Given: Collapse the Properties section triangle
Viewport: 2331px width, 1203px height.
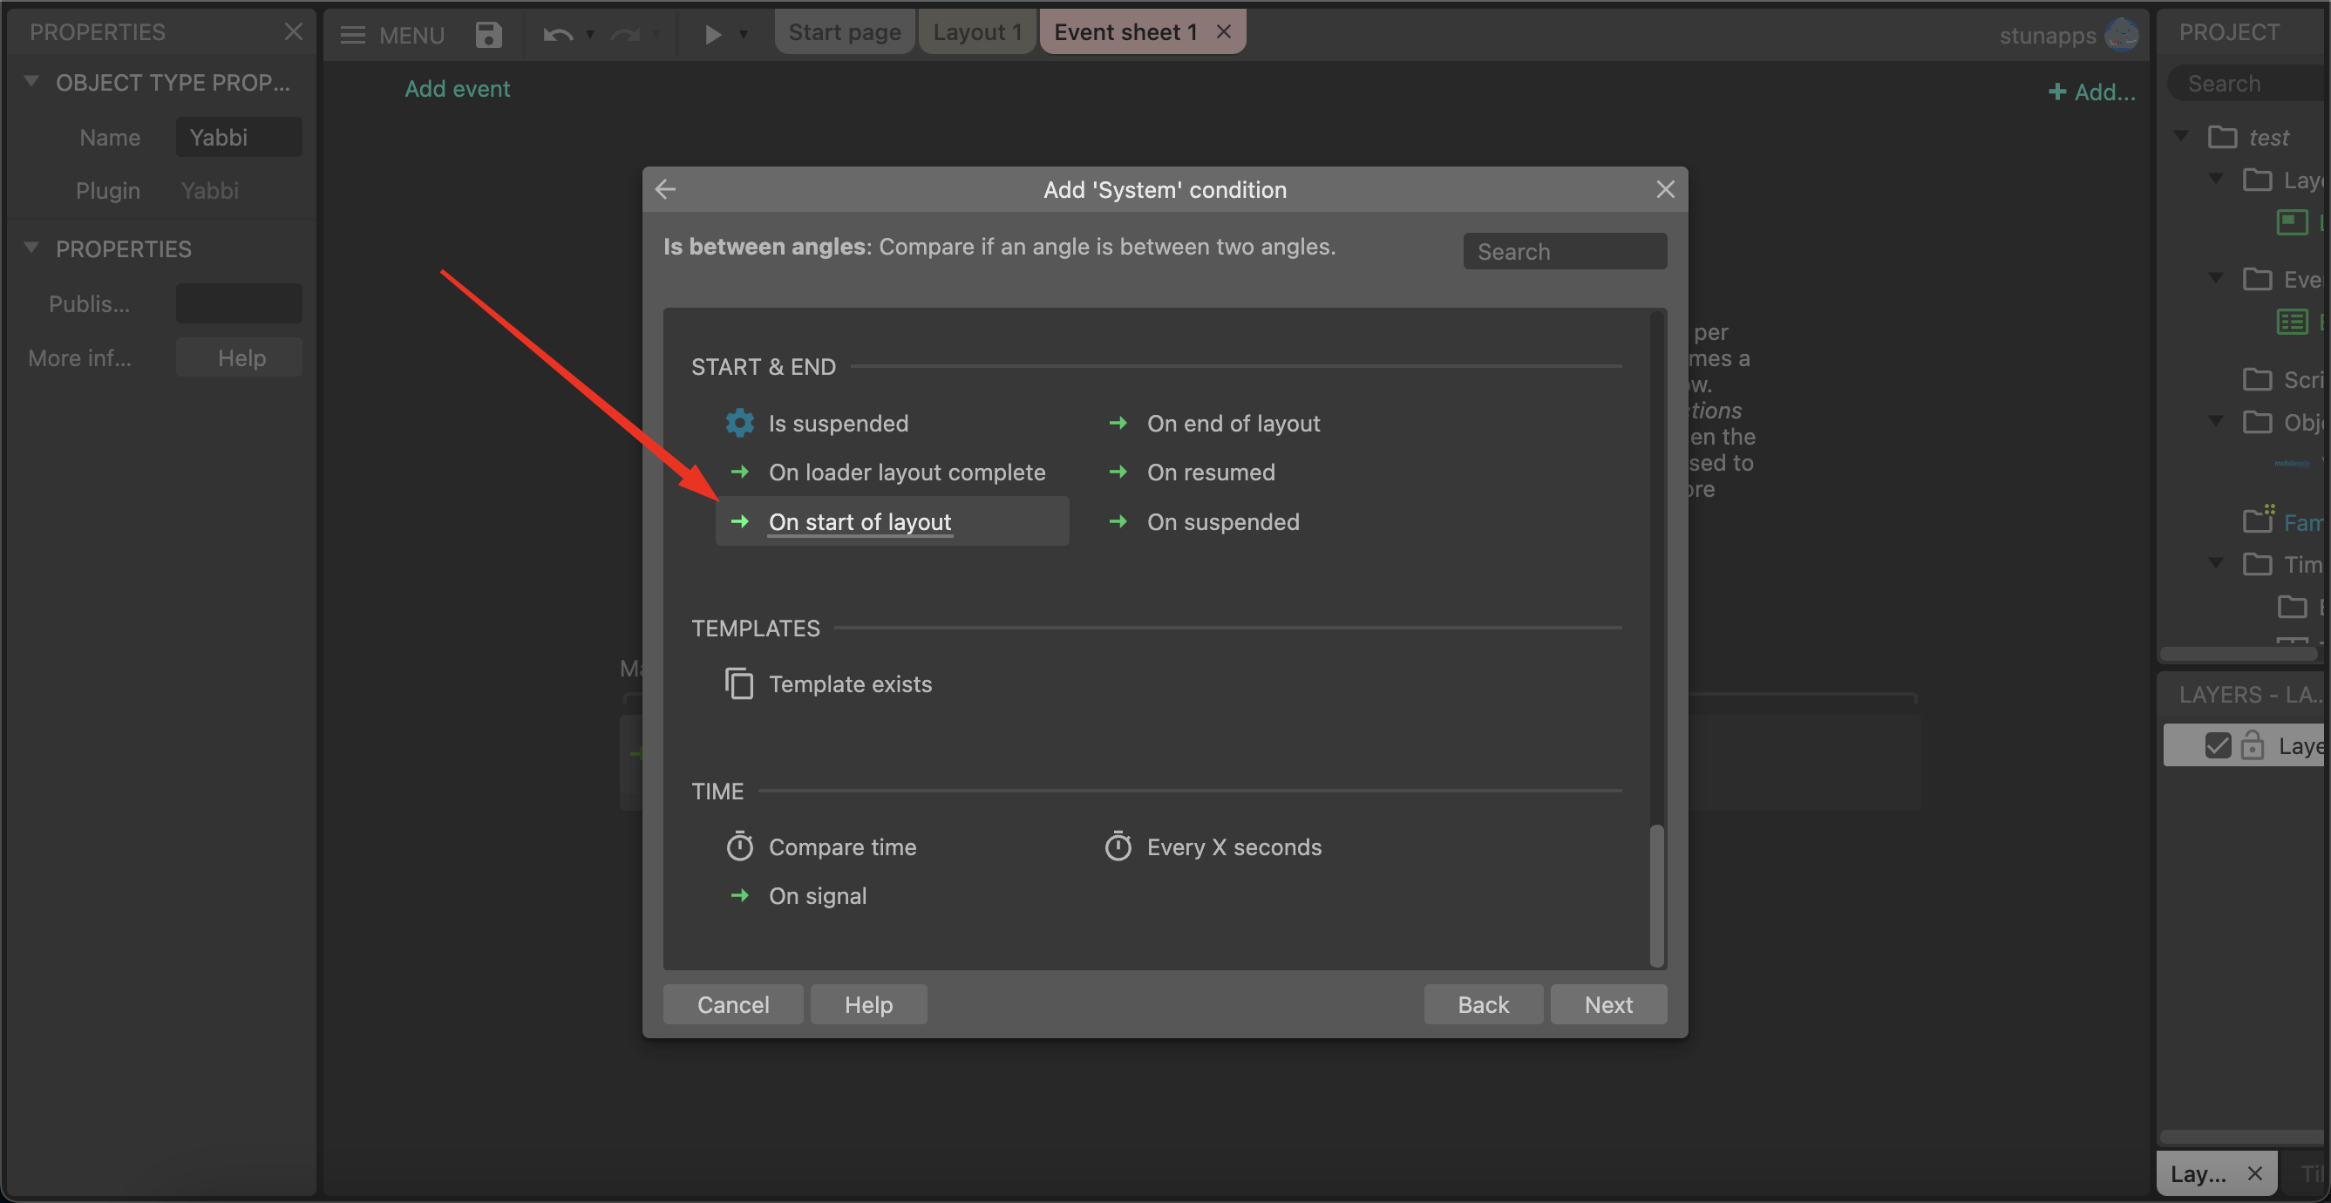Looking at the screenshot, I should tap(31, 247).
